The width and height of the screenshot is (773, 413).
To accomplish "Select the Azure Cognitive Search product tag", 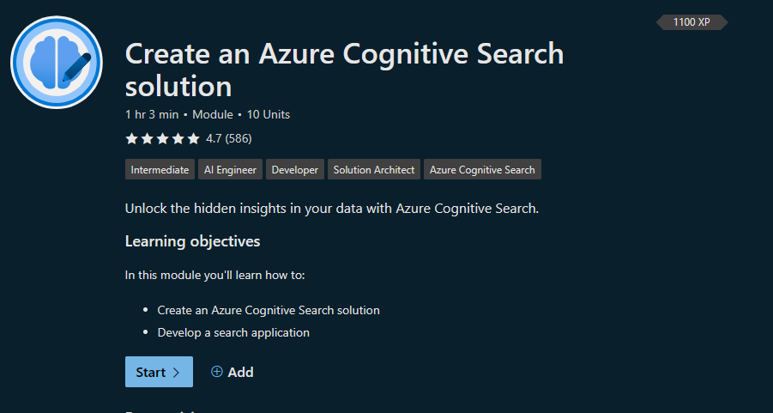I will 482,169.
